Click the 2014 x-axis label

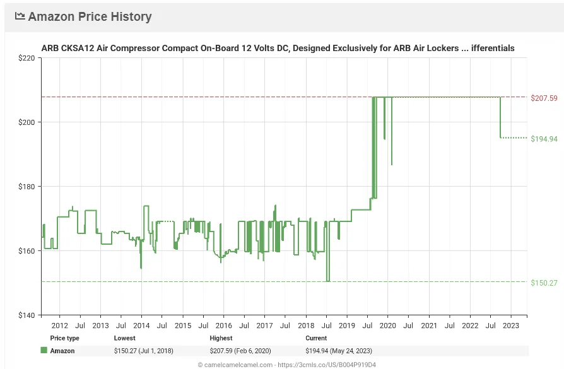(141, 326)
